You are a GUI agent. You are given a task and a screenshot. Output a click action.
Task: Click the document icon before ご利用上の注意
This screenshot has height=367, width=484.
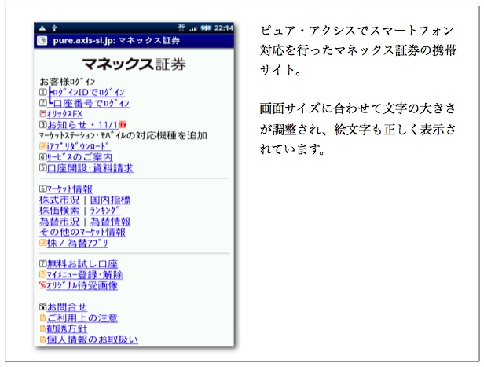pyautogui.click(x=43, y=317)
